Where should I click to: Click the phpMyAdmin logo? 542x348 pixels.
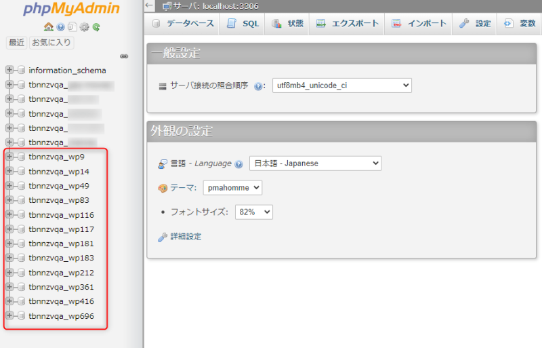(71, 9)
